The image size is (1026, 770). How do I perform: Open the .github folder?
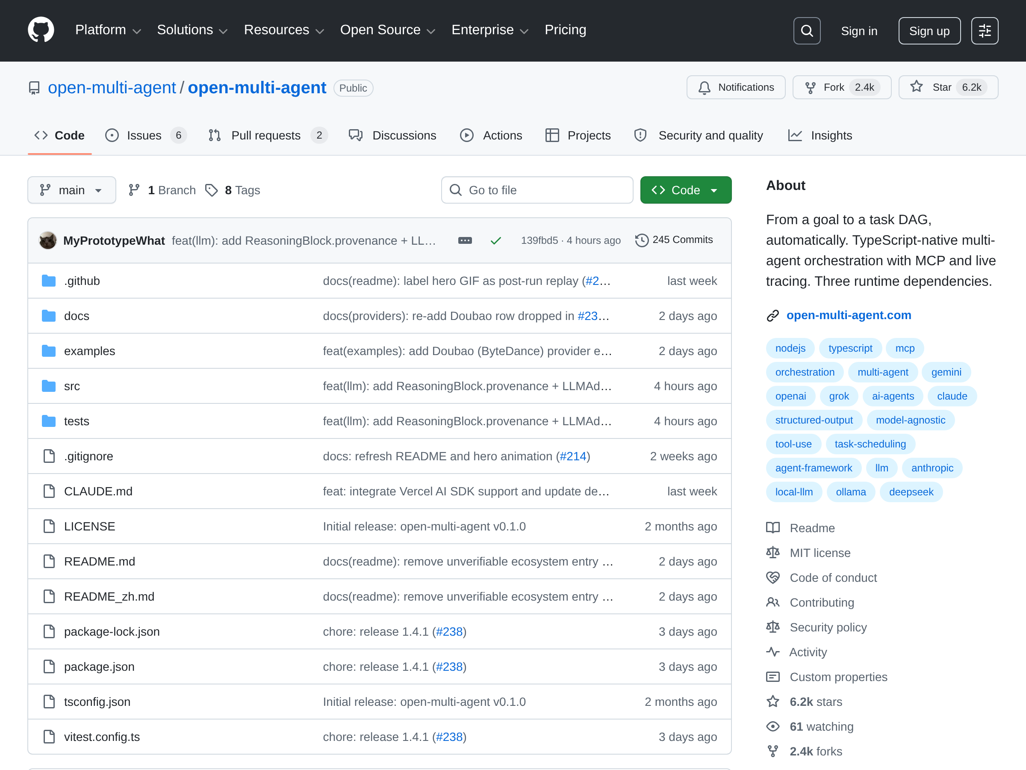[82, 281]
